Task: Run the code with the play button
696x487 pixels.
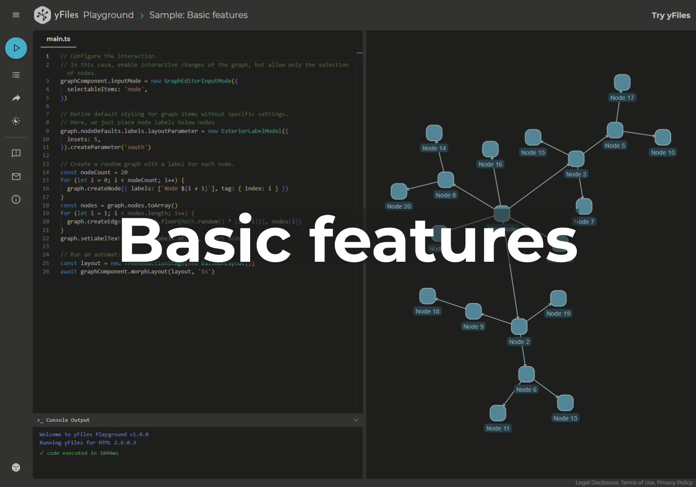Action: (16, 48)
